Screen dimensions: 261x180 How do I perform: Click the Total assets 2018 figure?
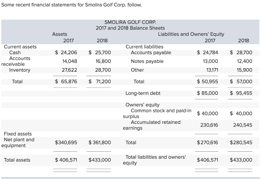(99, 160)
